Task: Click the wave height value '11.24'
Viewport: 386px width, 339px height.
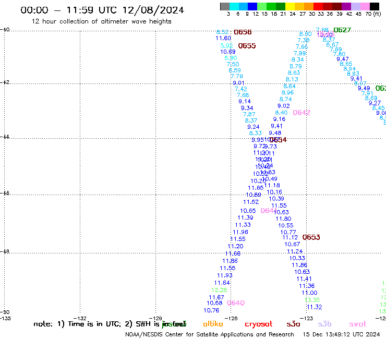Action: pyautogui.click(x=295, y=251)
